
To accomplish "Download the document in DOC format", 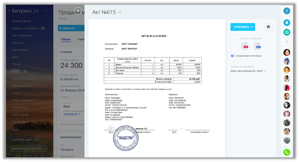I will click(258, 46).
